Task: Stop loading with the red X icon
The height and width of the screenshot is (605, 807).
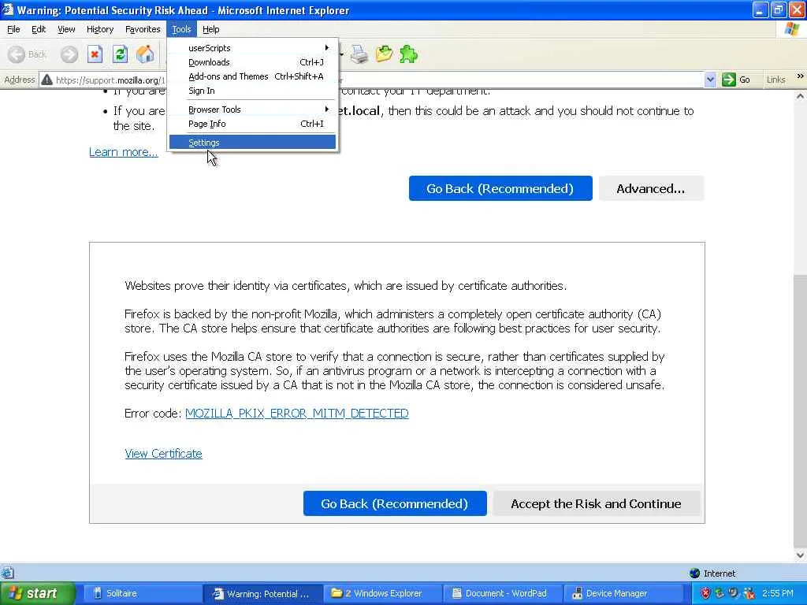Action: (x=95, y=54)
